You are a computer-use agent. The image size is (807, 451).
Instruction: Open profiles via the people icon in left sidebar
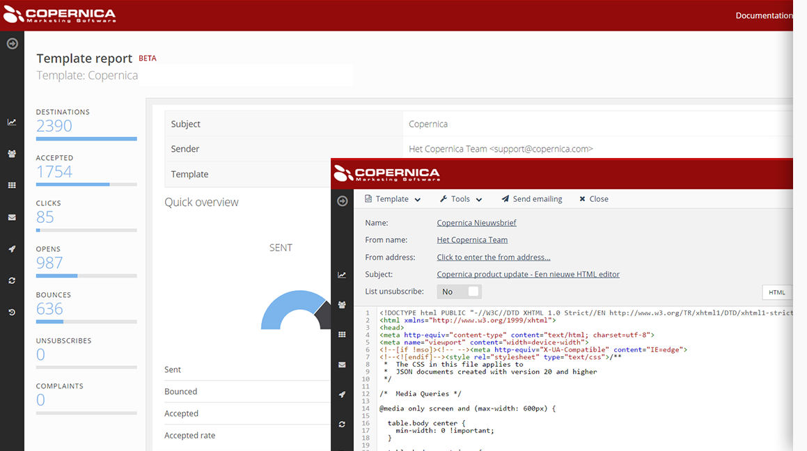[12, 154]
